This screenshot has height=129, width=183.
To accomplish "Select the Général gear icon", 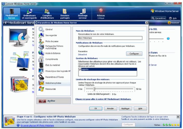I will pos(41,29).
